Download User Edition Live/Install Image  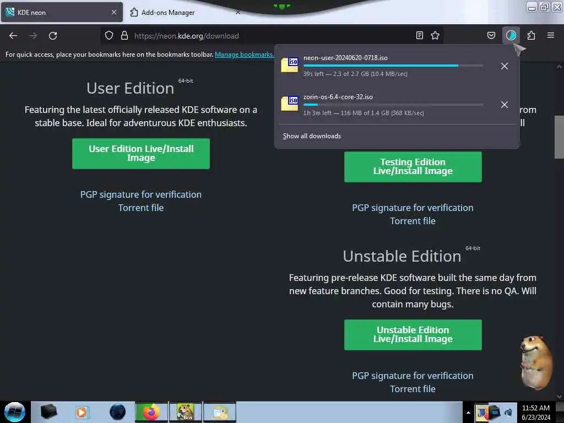(x=141, y=154)
